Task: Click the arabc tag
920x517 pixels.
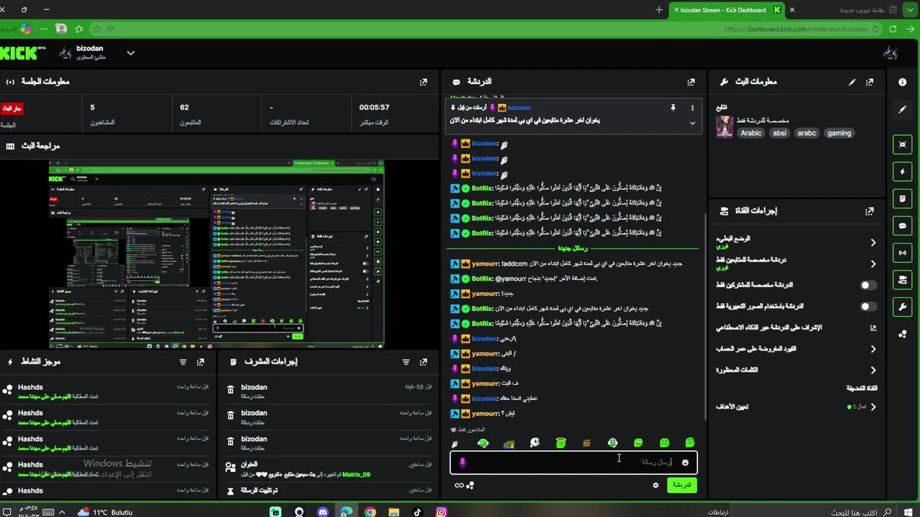Action: point(806,133)
